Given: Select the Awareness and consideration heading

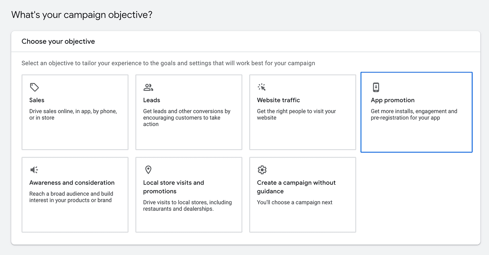Looking at the screenshot, I should tap(72, 183).
